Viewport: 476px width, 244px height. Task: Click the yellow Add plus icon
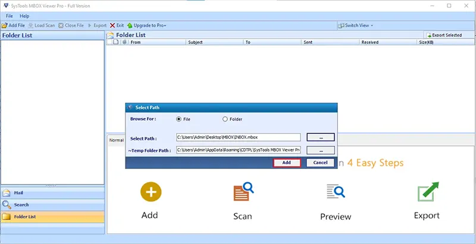point(151,192)
